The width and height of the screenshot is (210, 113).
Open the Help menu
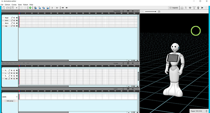(31, 4)
